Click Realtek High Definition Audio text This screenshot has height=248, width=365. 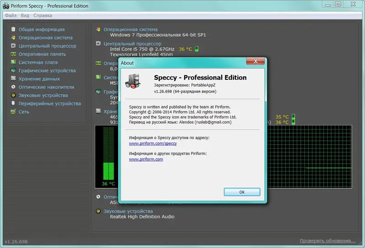tap(142, 217)
